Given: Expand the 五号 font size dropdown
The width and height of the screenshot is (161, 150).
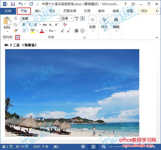Looking at the screenshot, I should [x=71, y=18].
